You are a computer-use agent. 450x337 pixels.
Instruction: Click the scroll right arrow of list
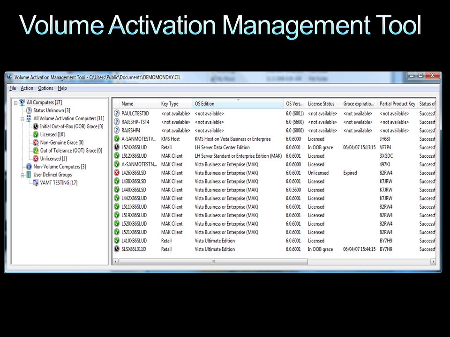point(433,262)
